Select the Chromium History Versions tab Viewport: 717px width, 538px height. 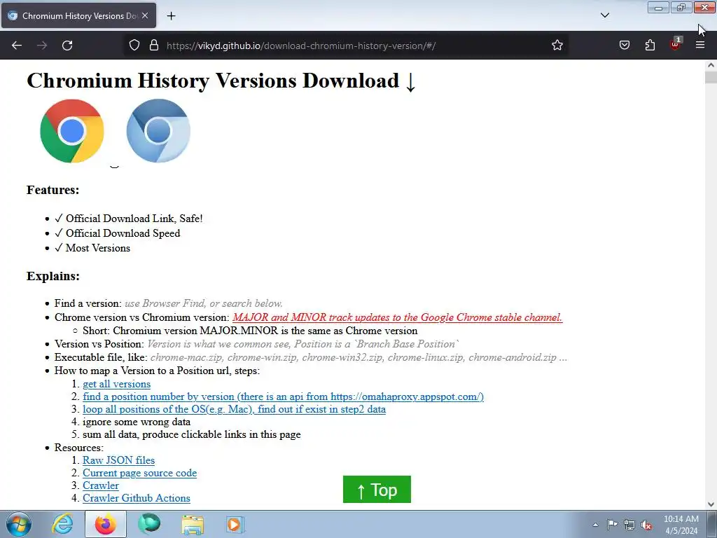point(78,15)
